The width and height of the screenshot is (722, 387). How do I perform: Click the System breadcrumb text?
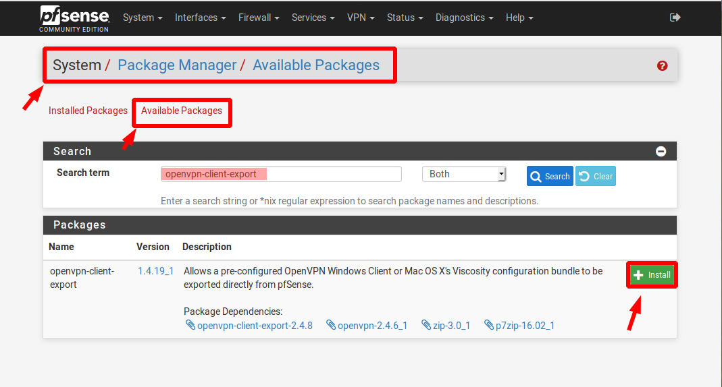pos(77,65)
